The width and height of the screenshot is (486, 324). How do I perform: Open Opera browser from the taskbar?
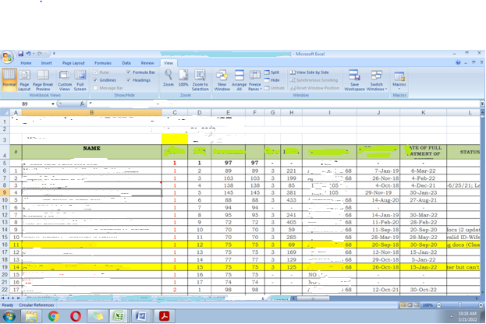click(x=76, y=316)
